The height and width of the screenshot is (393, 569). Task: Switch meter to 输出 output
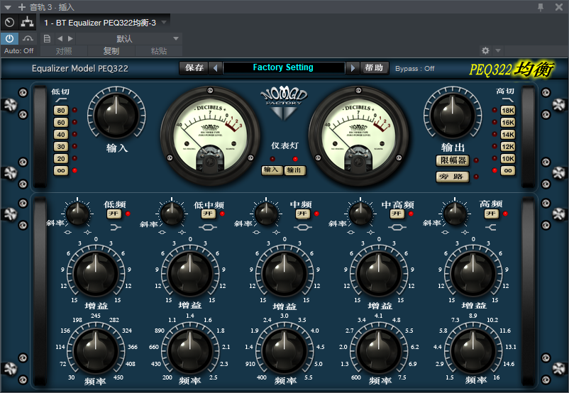click(295, 170)
